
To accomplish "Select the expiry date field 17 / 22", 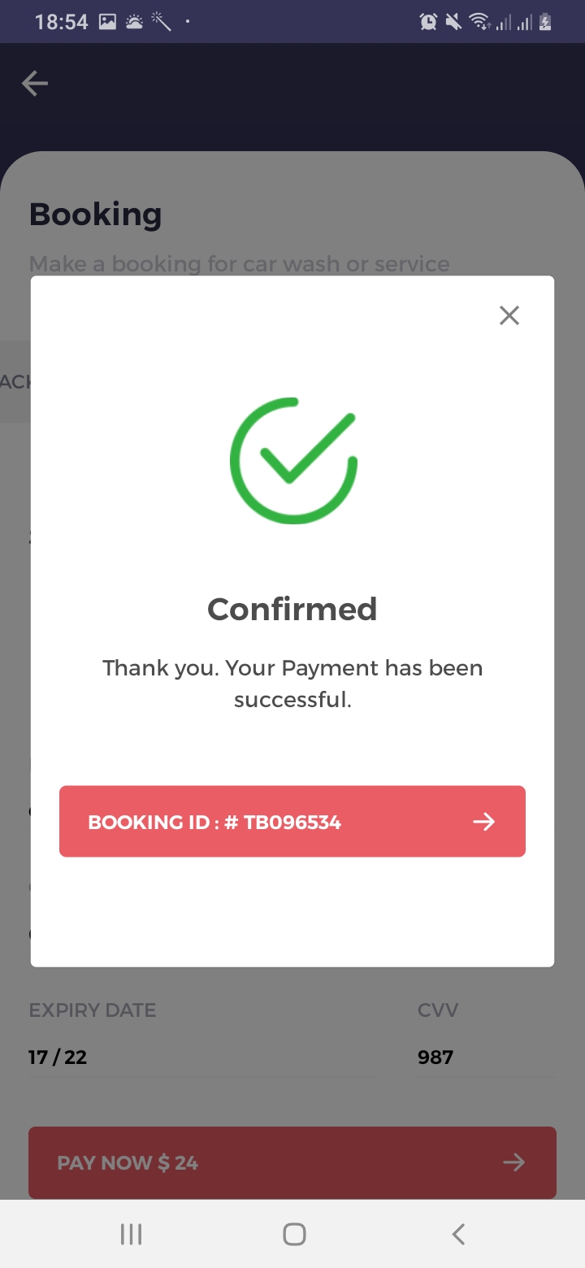I will coord(58,1057).
